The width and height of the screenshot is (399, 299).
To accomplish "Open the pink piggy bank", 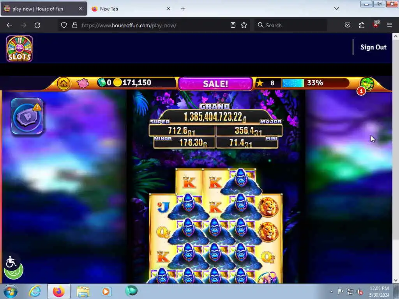I will [x=83, y=83].
